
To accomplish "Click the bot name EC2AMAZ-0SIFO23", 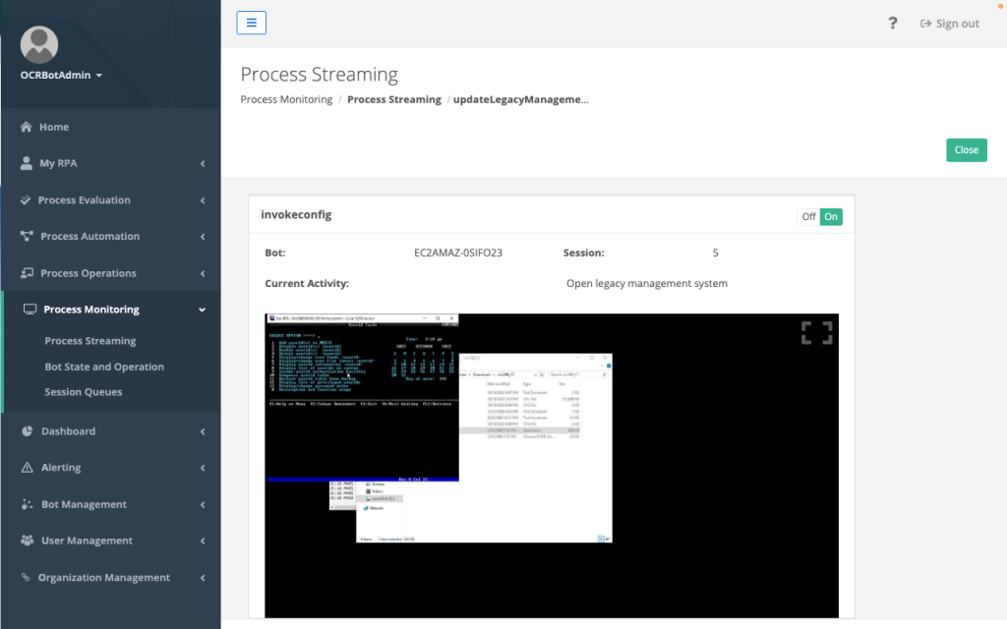I will (x=458, y=253).
